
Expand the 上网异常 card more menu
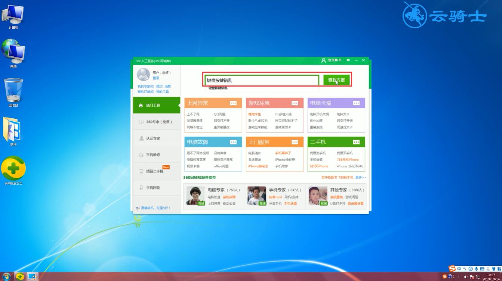(x=233, y=103)
